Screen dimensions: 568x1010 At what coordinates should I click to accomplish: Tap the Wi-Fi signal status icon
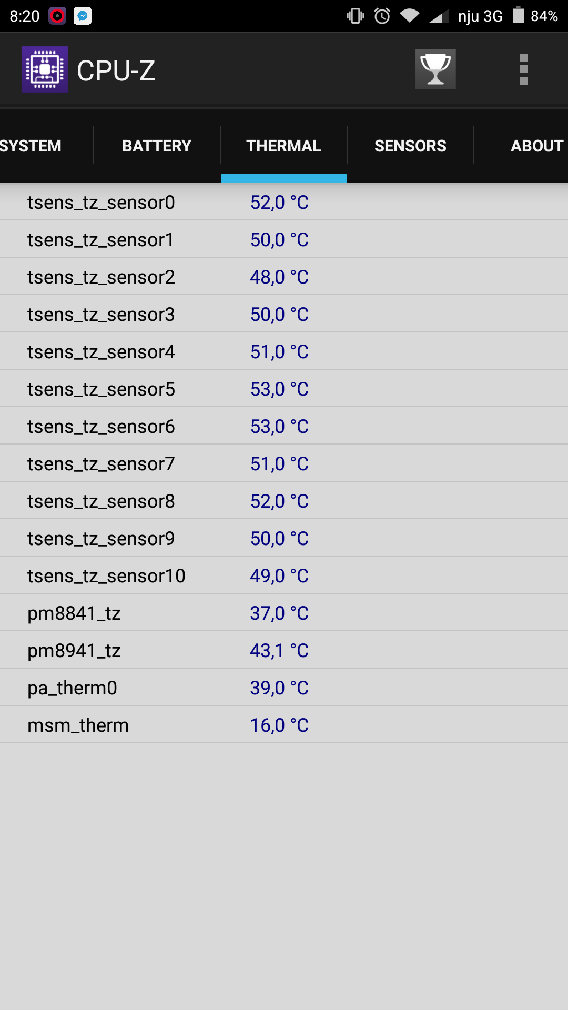410,16
